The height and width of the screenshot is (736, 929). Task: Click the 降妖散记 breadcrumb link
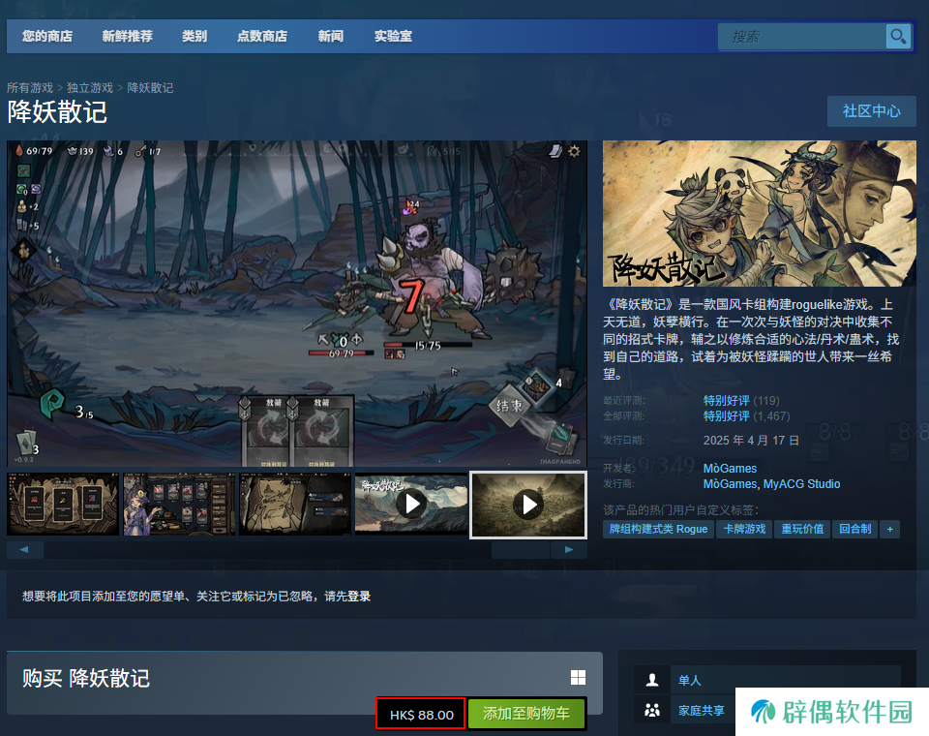[x=151, y=88]
